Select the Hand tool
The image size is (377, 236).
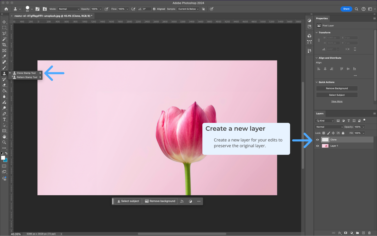(4, 137)
